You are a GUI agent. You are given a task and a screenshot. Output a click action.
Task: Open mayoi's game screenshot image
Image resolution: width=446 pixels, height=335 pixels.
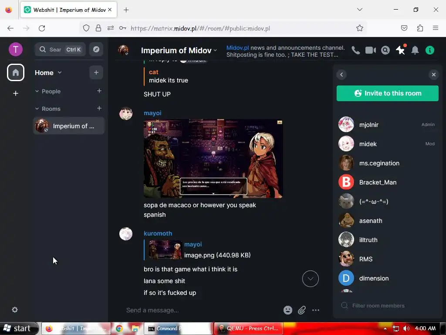point(213,158)
